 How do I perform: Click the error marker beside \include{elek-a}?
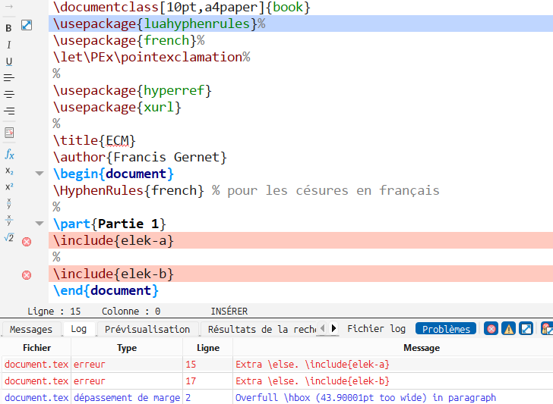(27, 242)
